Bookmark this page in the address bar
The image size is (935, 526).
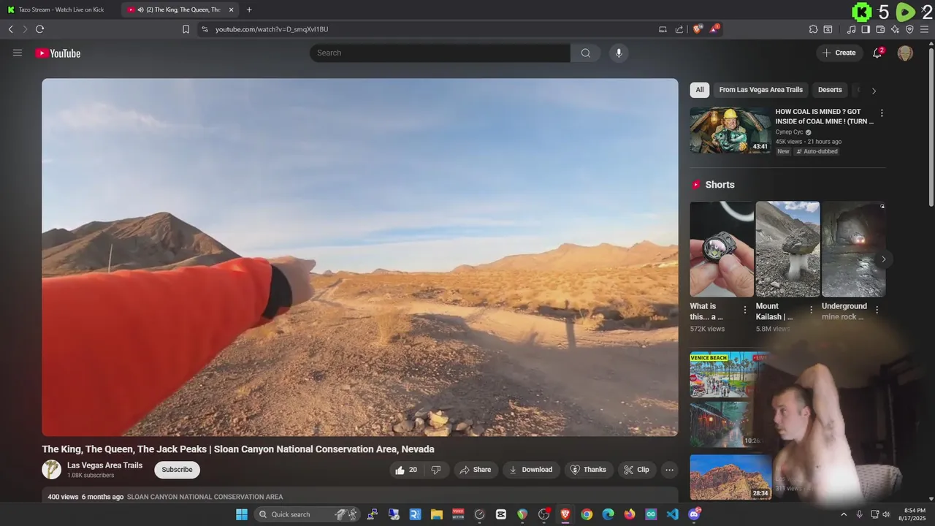186,29
